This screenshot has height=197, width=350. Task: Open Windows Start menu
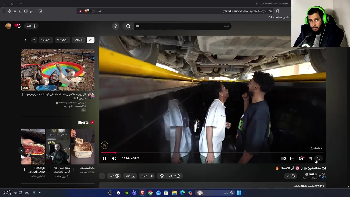click(x=239, y=193)
